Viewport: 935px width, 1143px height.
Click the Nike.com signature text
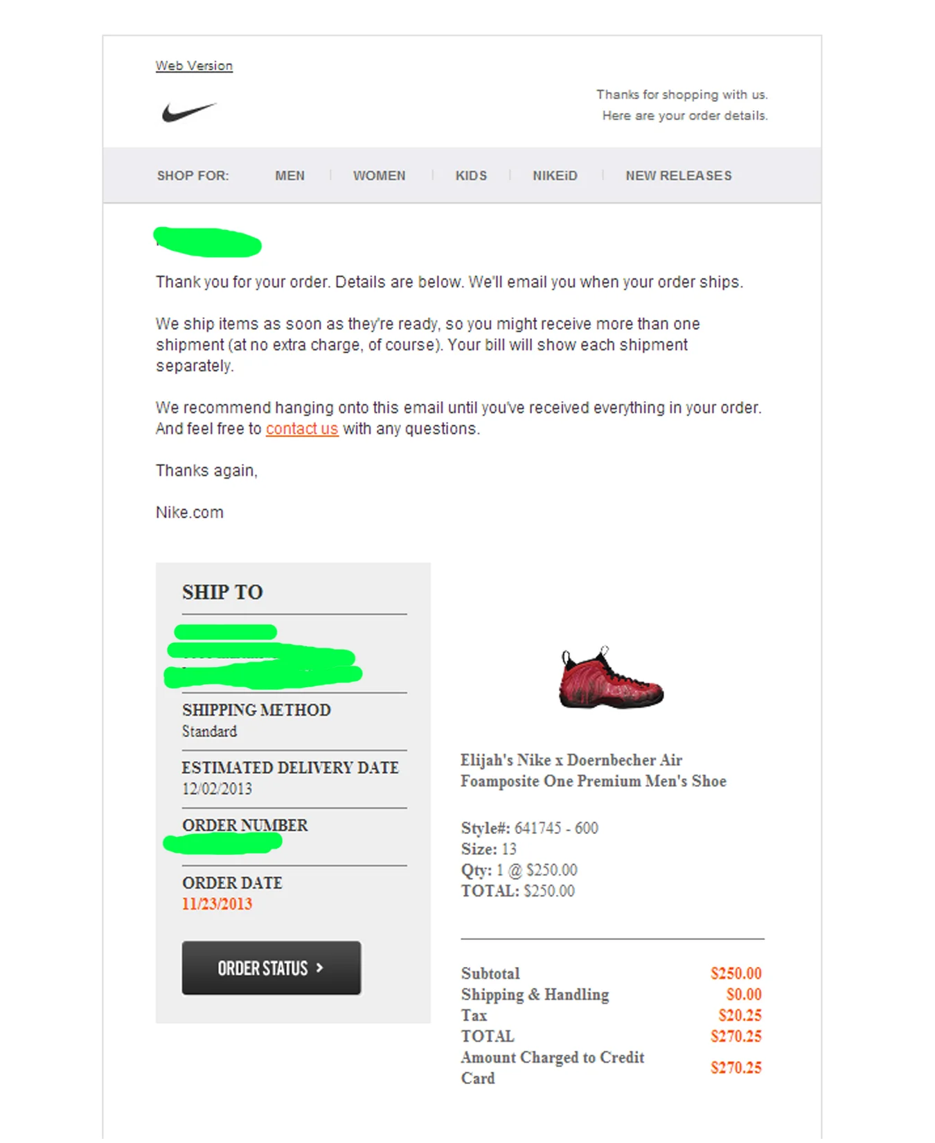point(190,513)
